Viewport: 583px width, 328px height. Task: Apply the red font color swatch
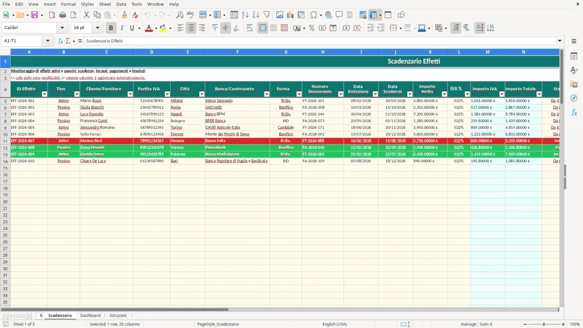[x=149, y=28]
